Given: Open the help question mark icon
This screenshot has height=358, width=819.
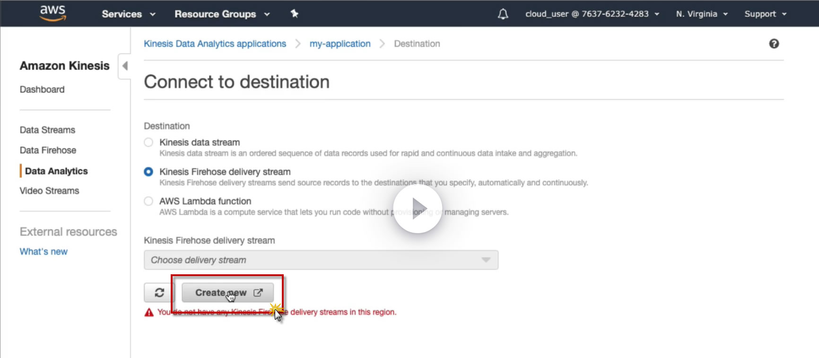Looking at the screenshot, I should coord(774,44).
